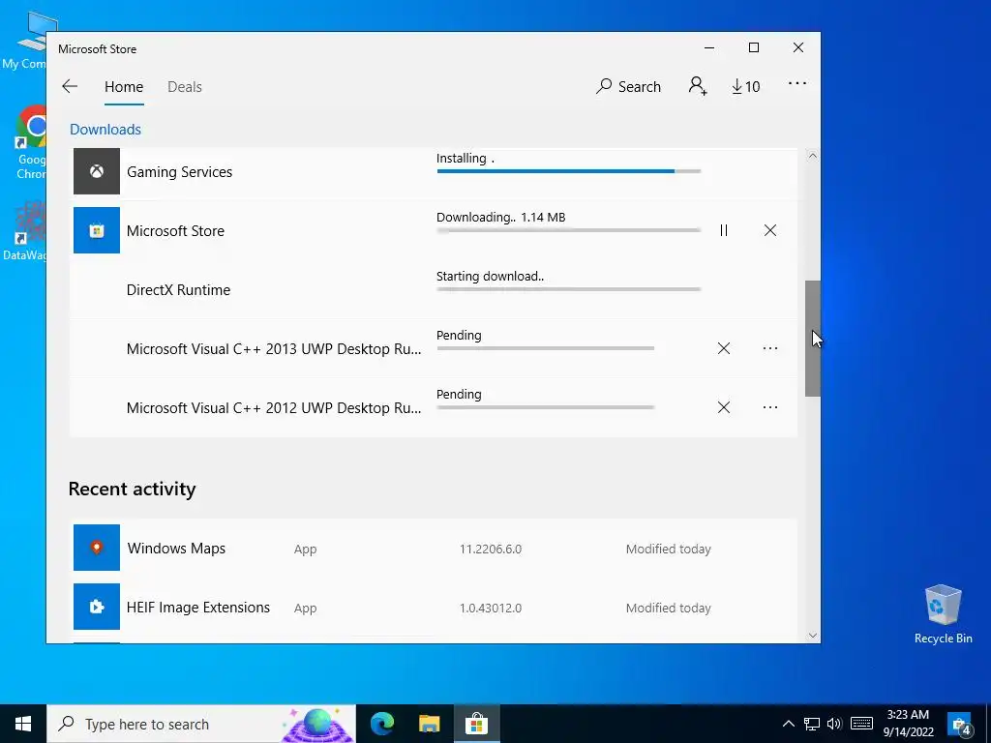This screenshot has width=991, height=743.
Task: Open the Home tab
Action: click(x=124, y=86)
